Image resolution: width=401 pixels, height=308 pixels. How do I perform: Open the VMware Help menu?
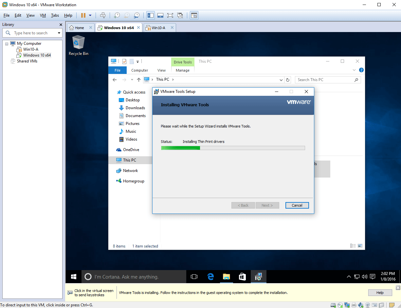(x=68, y=15)
